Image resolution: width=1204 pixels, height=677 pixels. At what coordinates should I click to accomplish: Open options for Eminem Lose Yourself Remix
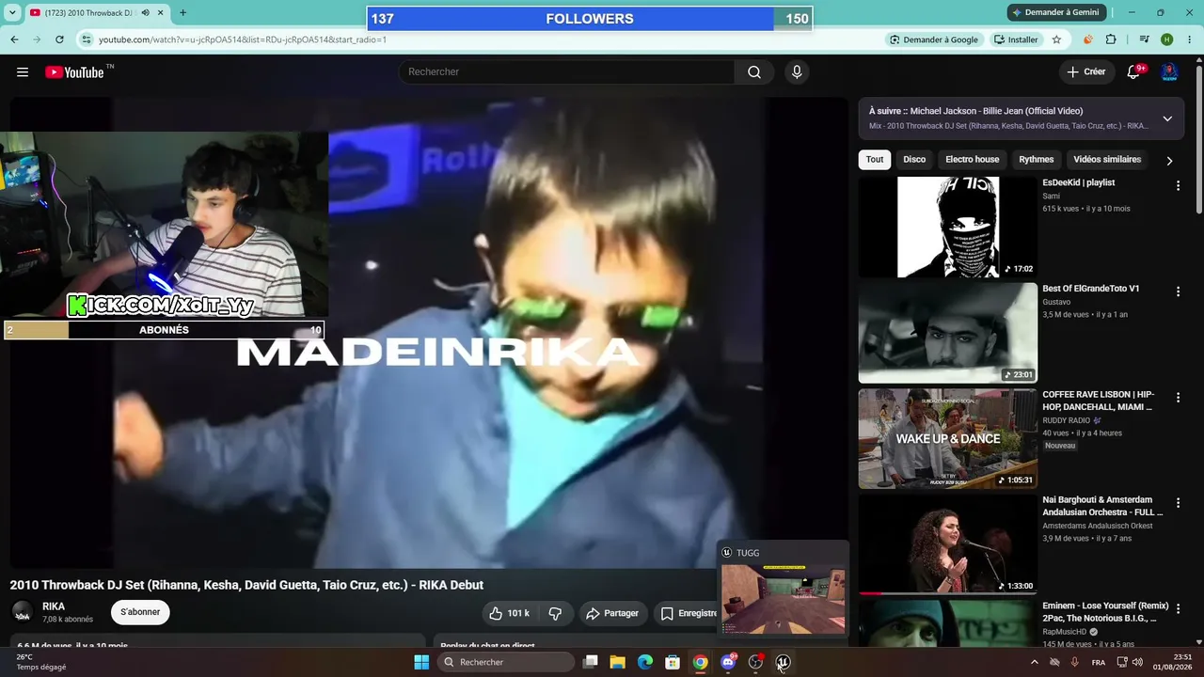pyautogui.click(x=1178, y=609)
